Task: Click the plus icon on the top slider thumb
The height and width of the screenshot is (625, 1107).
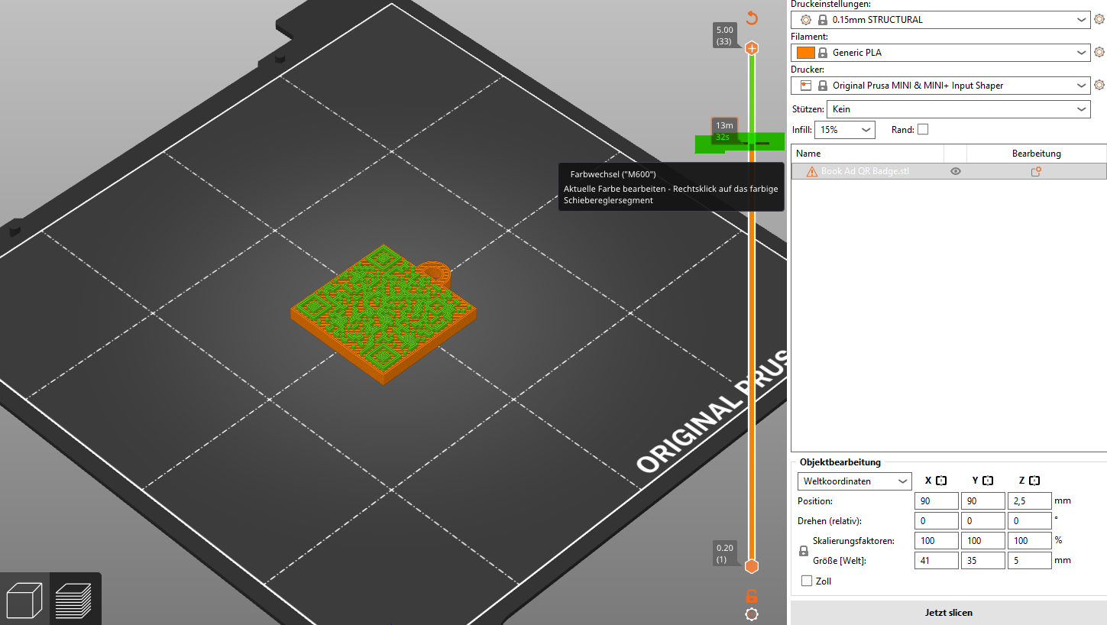Action: coord(752,48)
